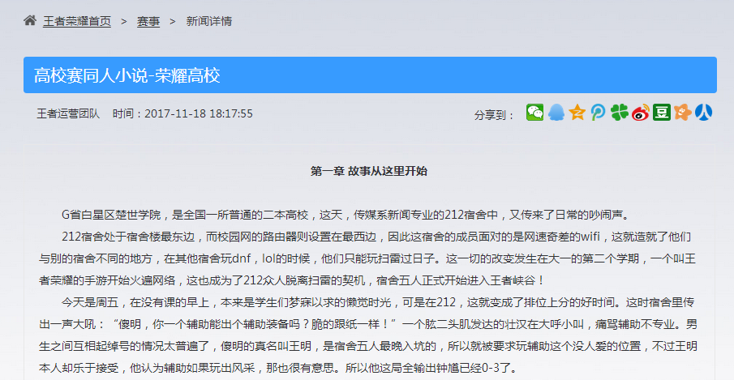Share article to Sina Weibo

tap(641, 113)
